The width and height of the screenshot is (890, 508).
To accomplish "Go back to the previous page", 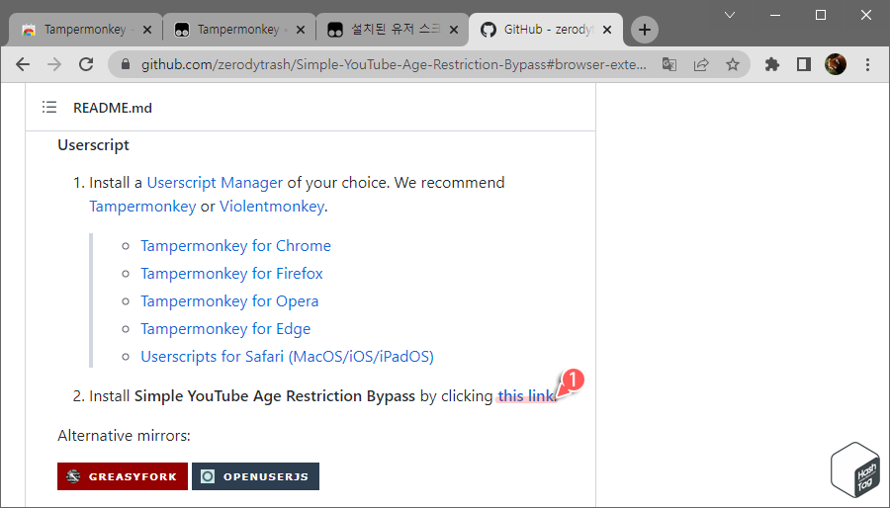I will [x=23, y=64].
